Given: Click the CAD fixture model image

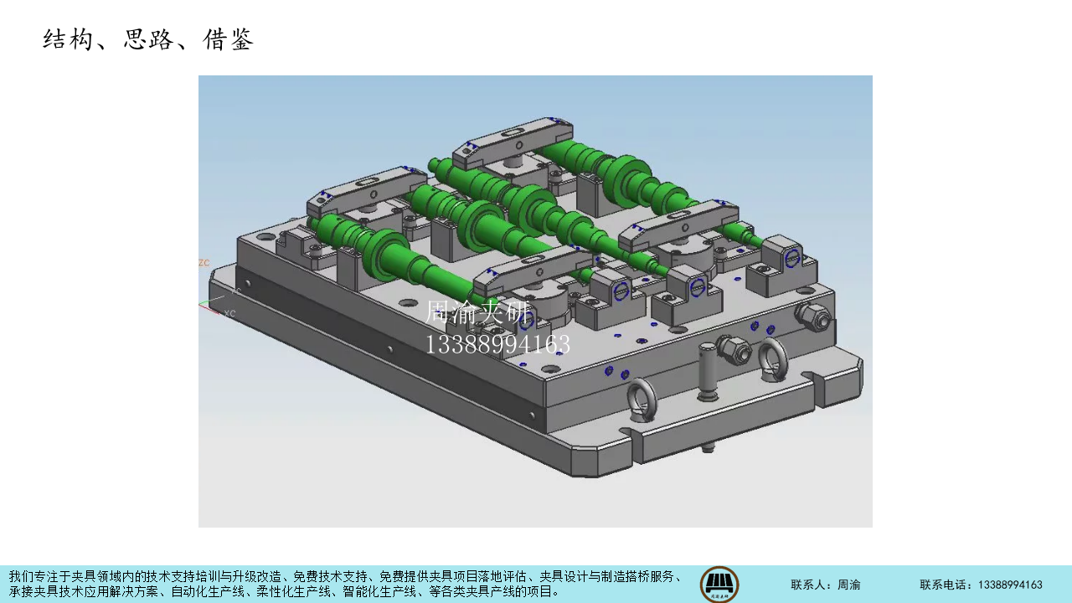Looking at the screenshot, I should click(x=535, y=301).
